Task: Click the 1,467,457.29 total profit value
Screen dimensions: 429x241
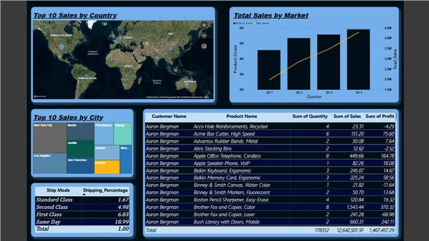Action: tap(381, 230)
